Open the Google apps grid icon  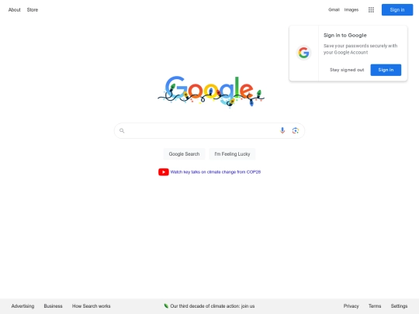pyautogui.click(x=371, y=10)
